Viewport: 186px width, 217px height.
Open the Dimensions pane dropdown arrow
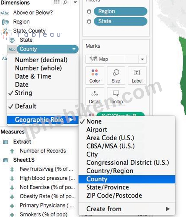[75, 2]
